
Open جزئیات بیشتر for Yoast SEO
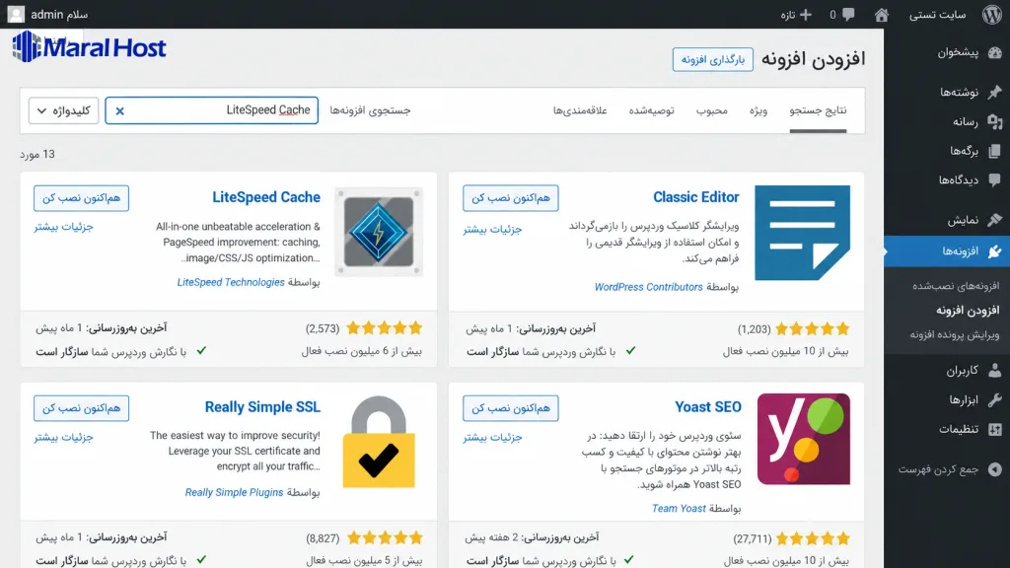pos(492,437)
